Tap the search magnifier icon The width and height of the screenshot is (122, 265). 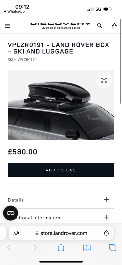coord(100,26)
